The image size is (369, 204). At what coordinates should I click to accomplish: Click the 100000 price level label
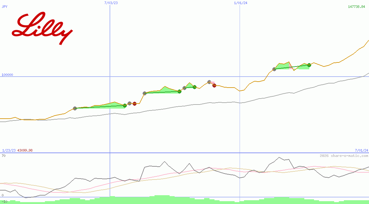8,75
